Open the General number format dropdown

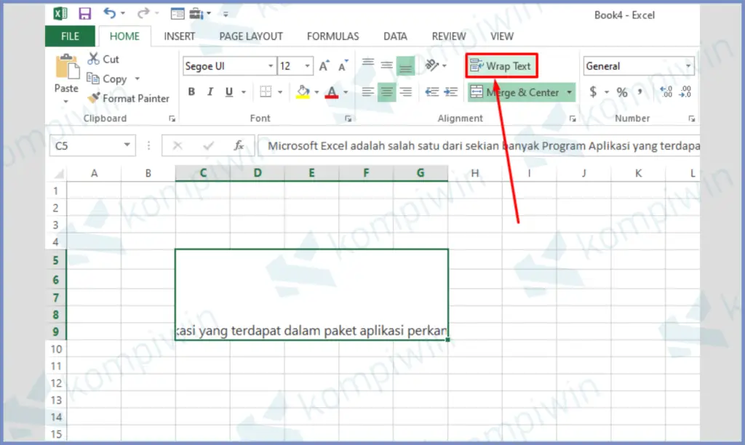[x=689, y=65]
